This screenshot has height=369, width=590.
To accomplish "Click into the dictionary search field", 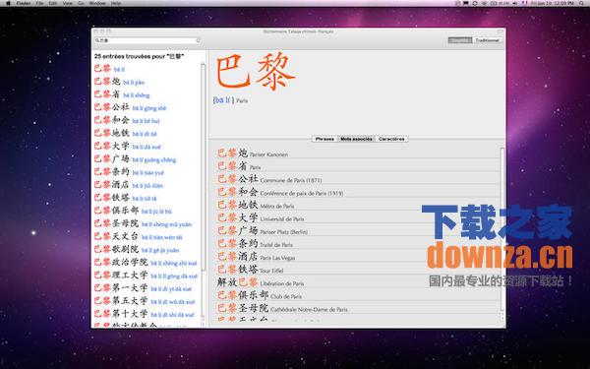I will [x=147, y=40].
